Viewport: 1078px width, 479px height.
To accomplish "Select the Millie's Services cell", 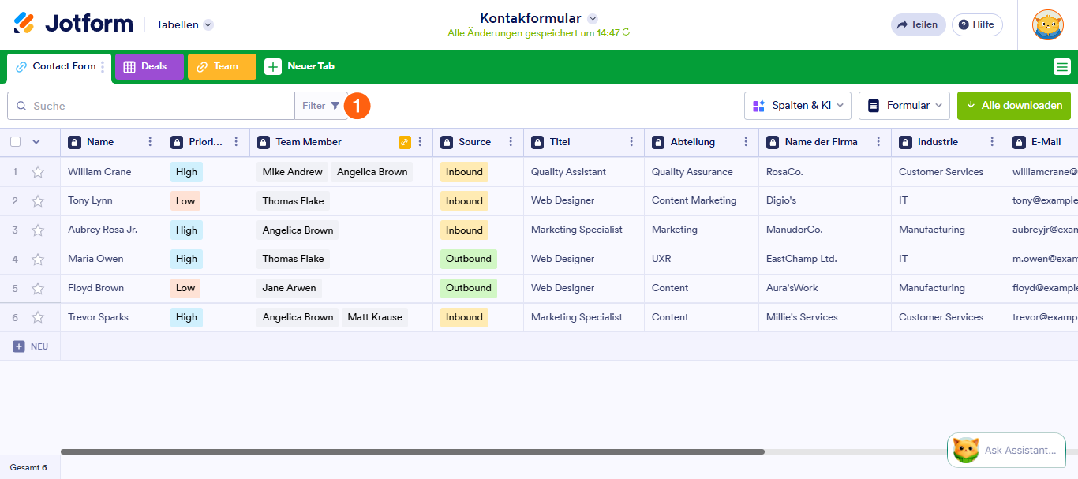I will tap(825, 317).
